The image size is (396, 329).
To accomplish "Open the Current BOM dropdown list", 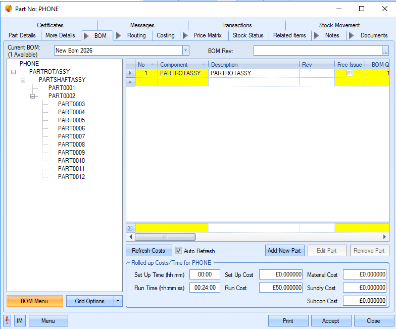I will click(x=185, y=51).
